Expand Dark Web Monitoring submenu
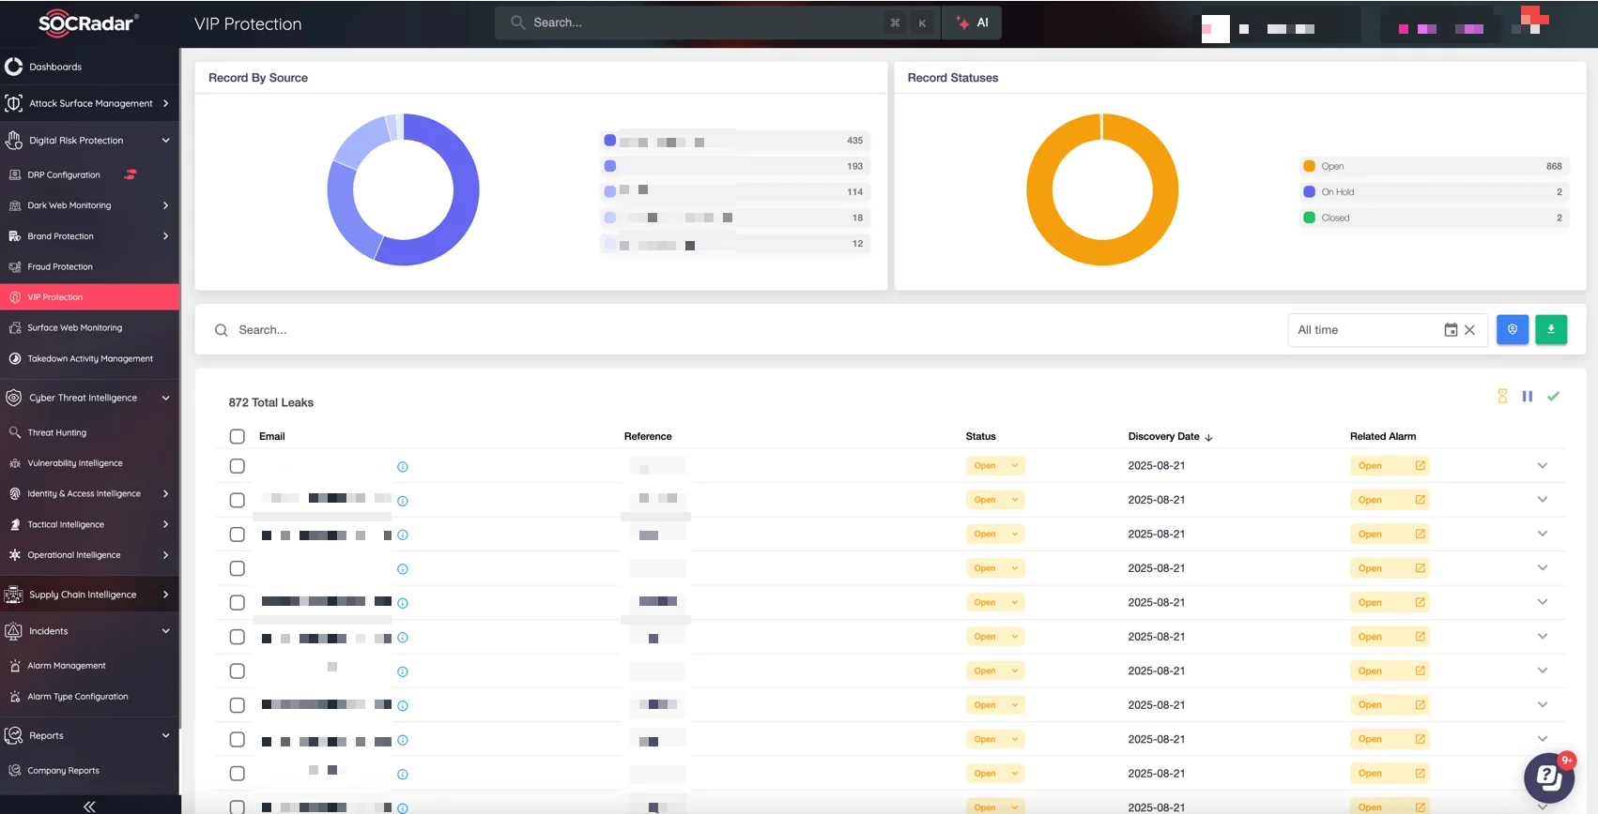Screen dimensions: 1598x814 [x=165, y=205]
